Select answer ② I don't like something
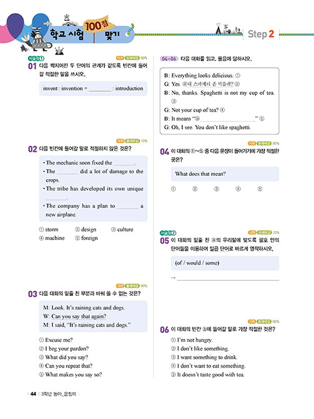The width and height of the screenshot is (314, 419). [x=200, y=349]
